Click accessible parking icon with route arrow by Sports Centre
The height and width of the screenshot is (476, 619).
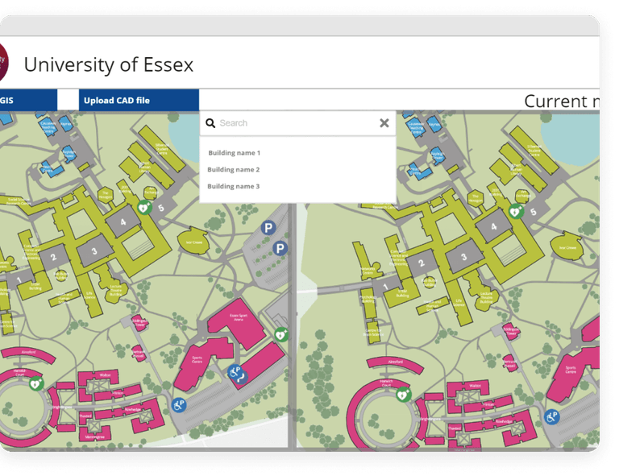(237, 374)
